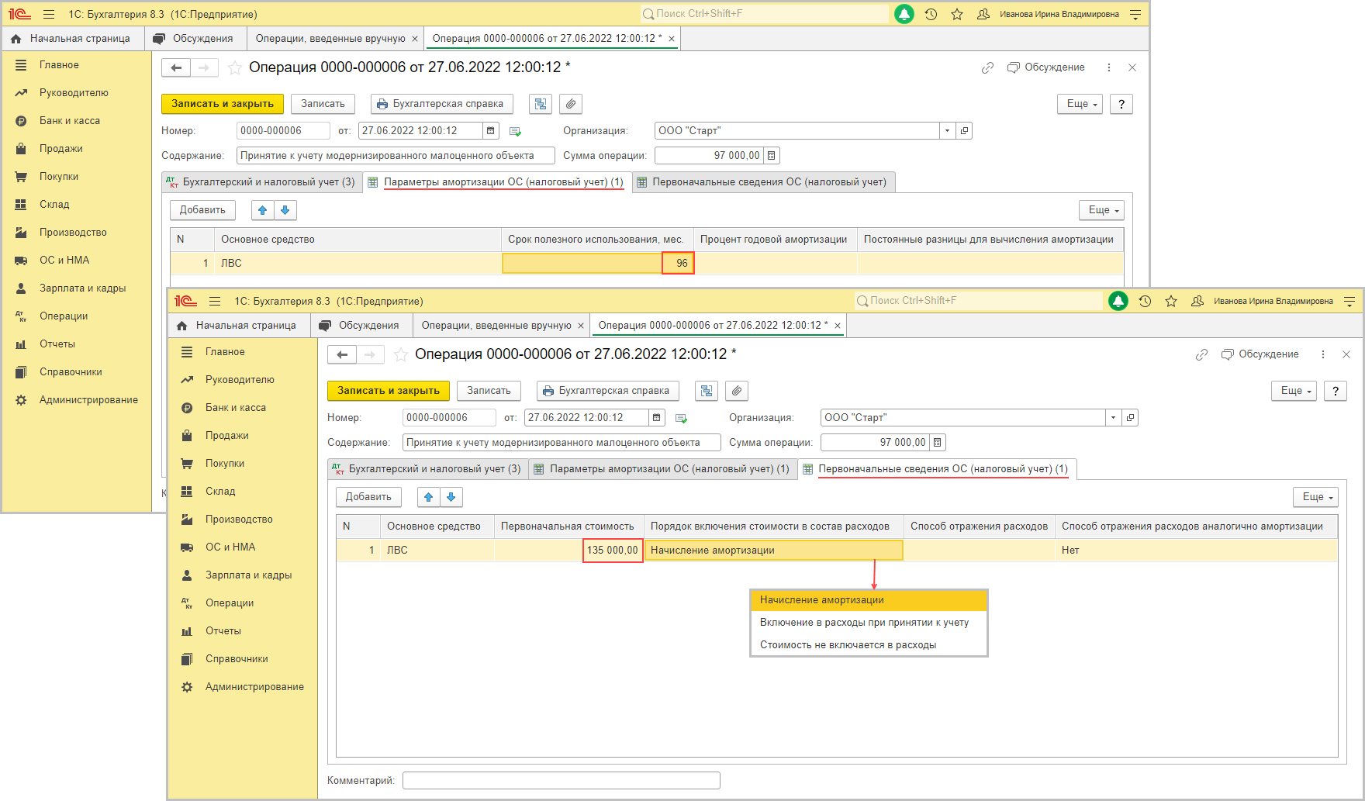
Task: Open the main menu in the back window
Action: click(x=49, y=14)
